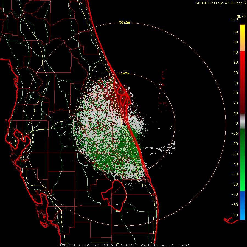The width and height of the screenshot is (247, 247).
Task: Click the -50 knot scale value
Action: click(x=235, y=174)
